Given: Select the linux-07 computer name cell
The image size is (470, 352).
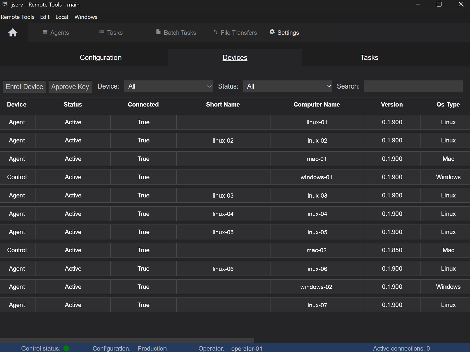Looking at the screenshot, I should click(x=317, y=305).
